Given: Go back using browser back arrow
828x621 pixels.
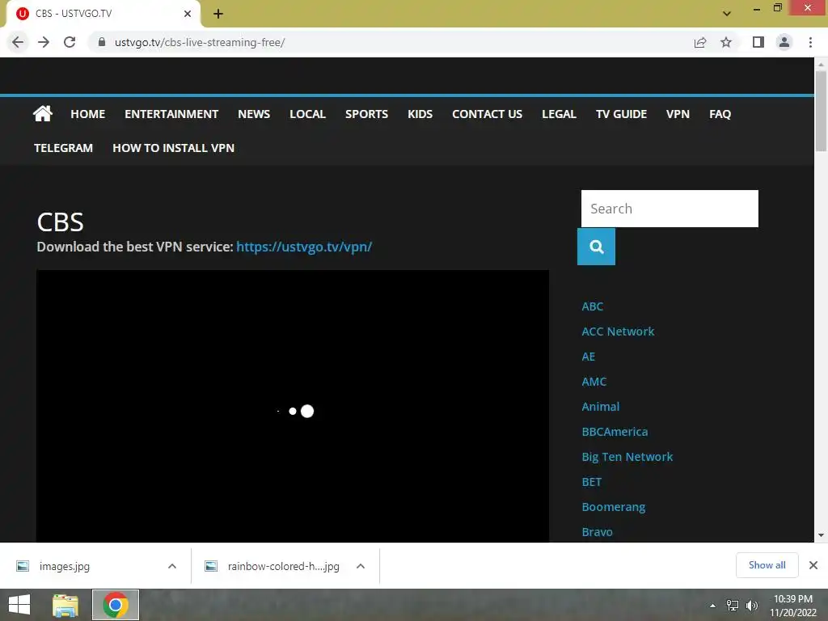Looking at the screenshot, I should (18, 42).
